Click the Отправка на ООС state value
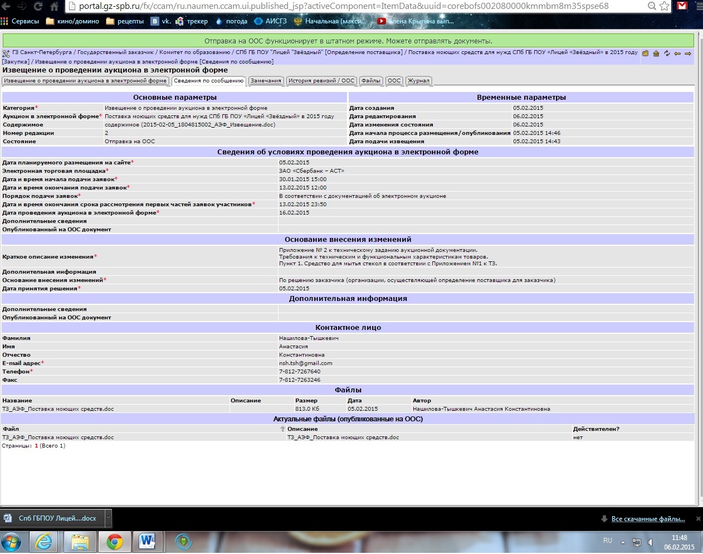This screenshot has width=703, height=554. pos(130,142)
